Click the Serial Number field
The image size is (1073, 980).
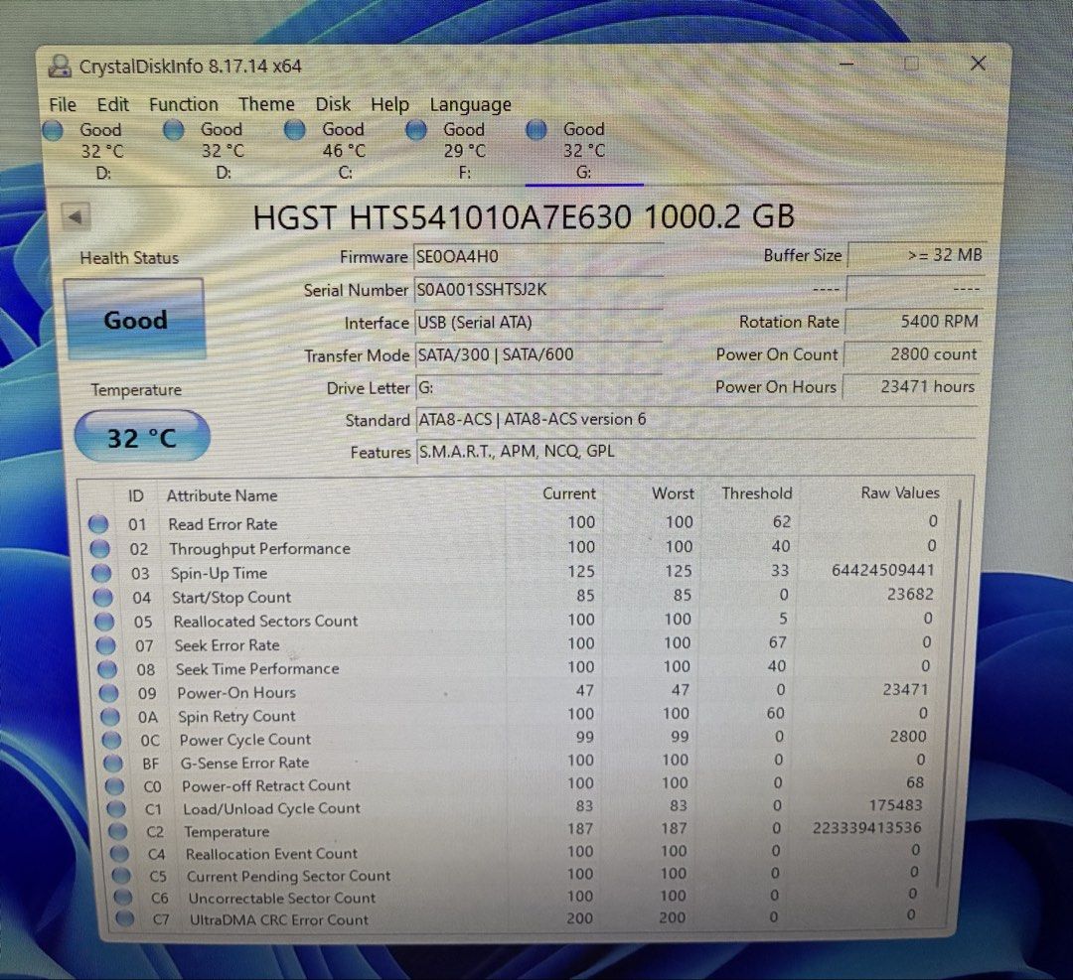(x=537, y=290)
